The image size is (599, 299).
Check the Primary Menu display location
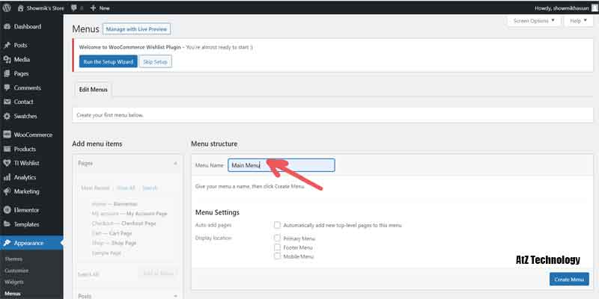click(x=278, y=238)
